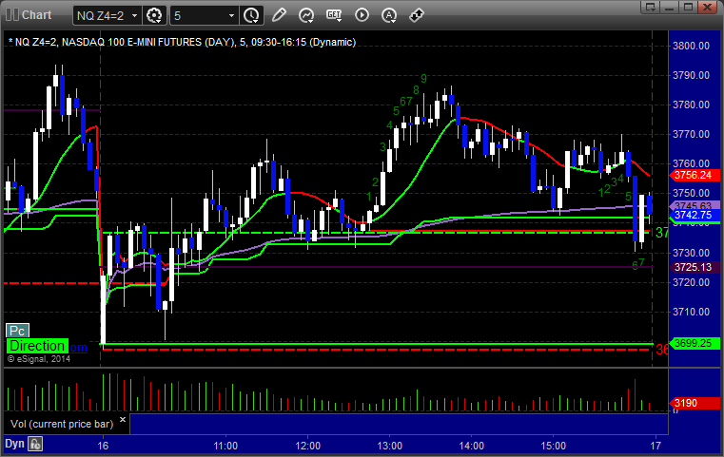
Task: Click the Vol (current price bar) label
Action: [x=62, y=424]
